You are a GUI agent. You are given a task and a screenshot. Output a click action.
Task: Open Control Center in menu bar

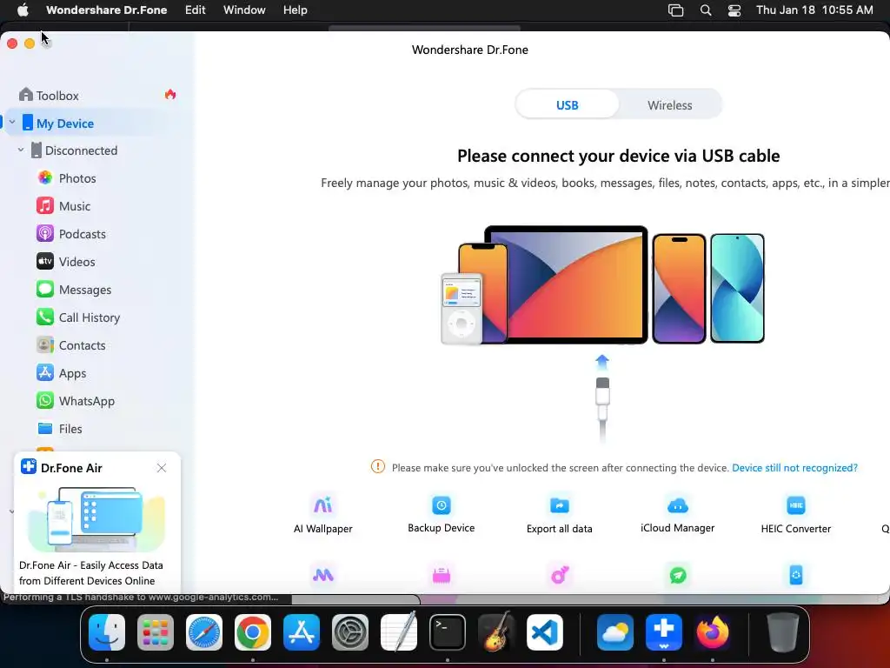pyautogui.click(x=734, y=10)
